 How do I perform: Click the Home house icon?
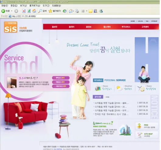(34, 11)
